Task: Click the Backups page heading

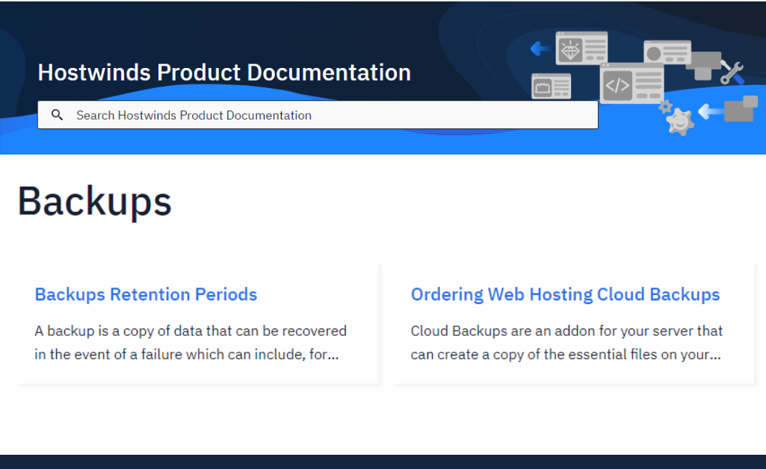Action: [x=95, y=202]
